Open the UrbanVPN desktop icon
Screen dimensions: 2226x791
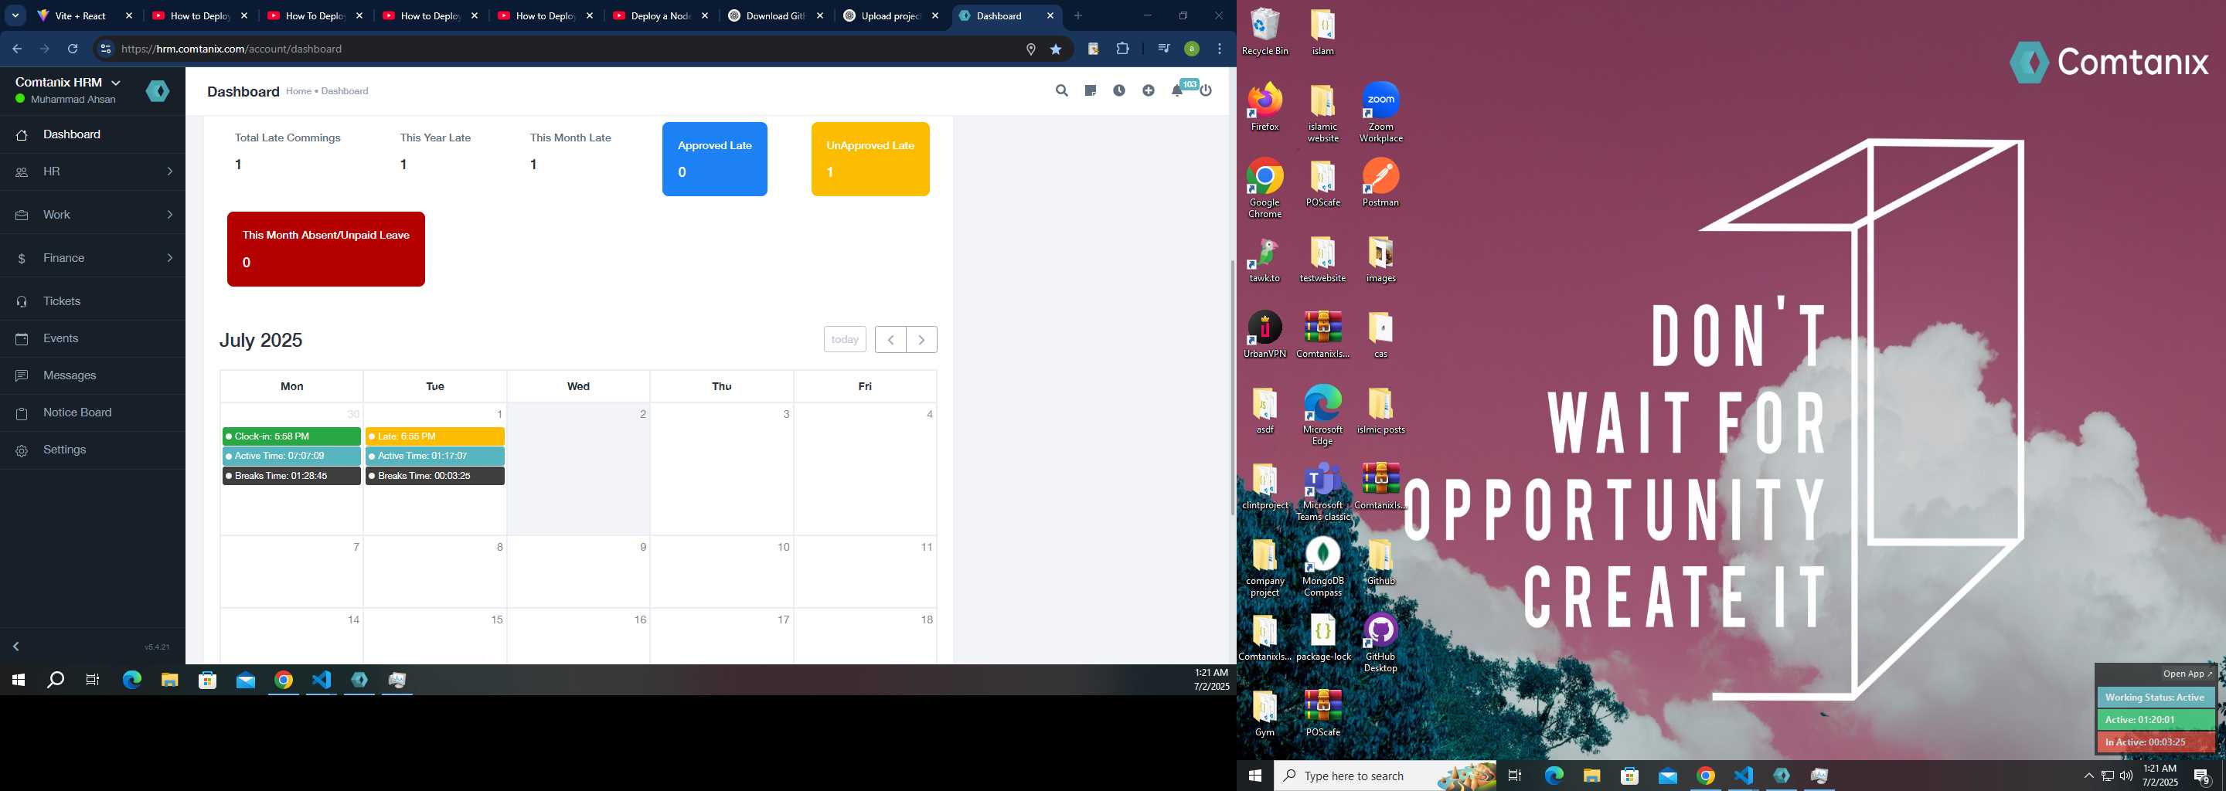tap(1264, 335)
